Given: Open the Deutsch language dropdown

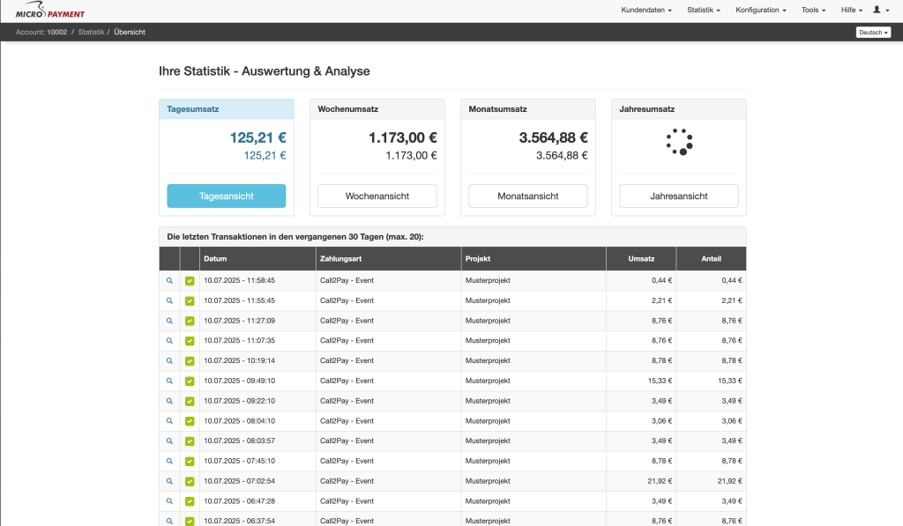Looking at the screenshot, I should 873,33.
